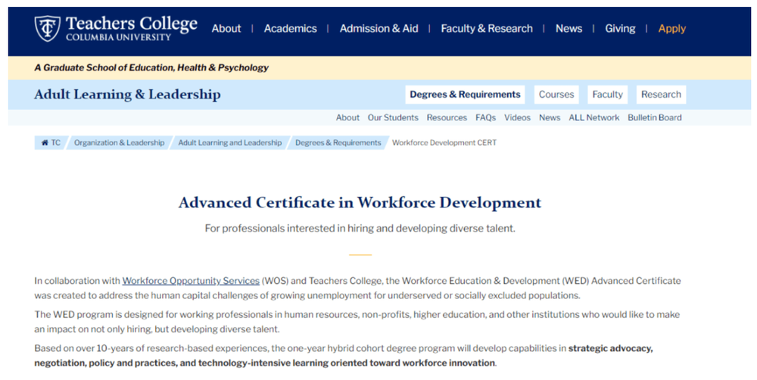The width and height of the screenshot is (757, 380).
Task: Go to the News page
Action: click(x=569, y=29)
